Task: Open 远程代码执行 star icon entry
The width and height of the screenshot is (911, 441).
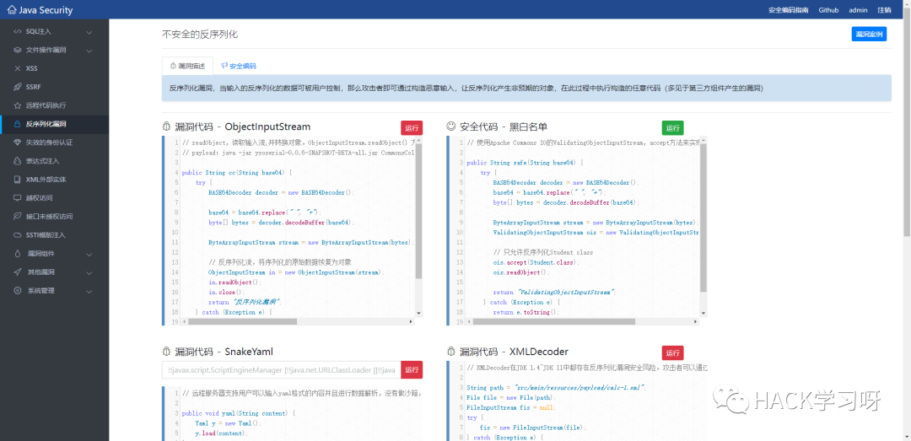Action: tap(18, 105)
